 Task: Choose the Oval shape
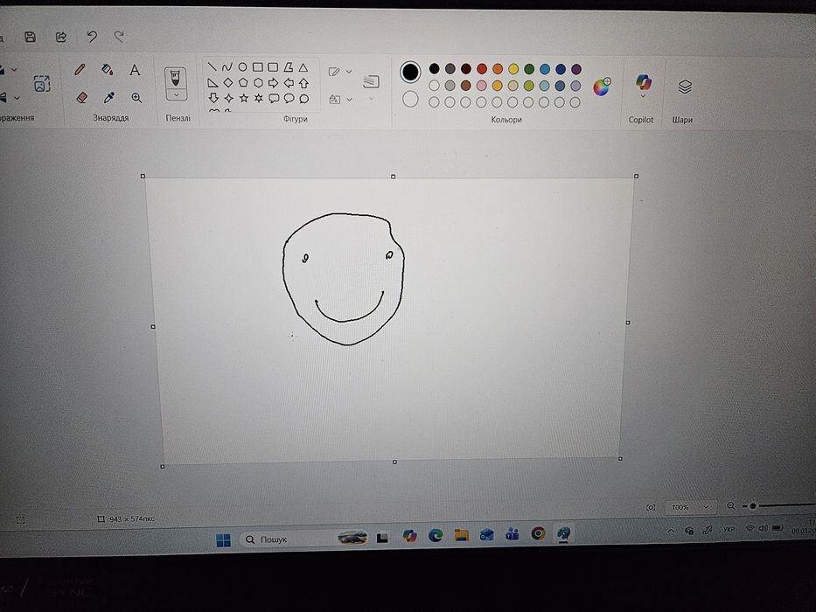click(x=242, y=67)
